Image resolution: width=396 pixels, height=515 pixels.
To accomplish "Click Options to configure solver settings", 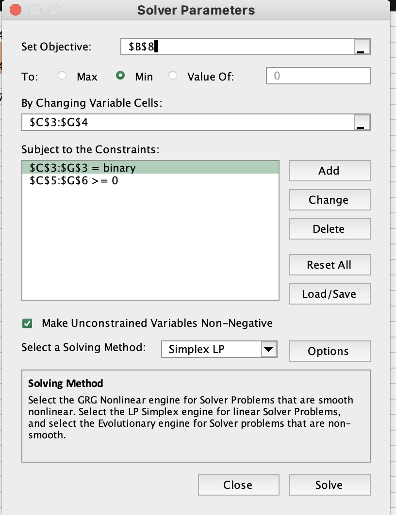I will coord(330,351).
